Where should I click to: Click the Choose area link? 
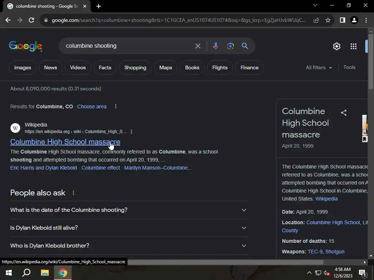coord(92,106)
